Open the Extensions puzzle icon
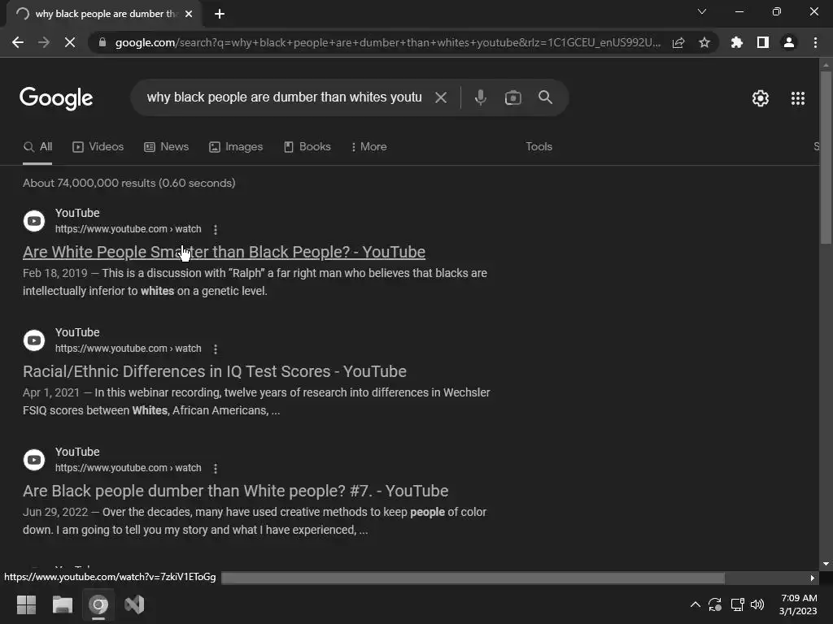 pyautogui.click(x=736, y=42)
